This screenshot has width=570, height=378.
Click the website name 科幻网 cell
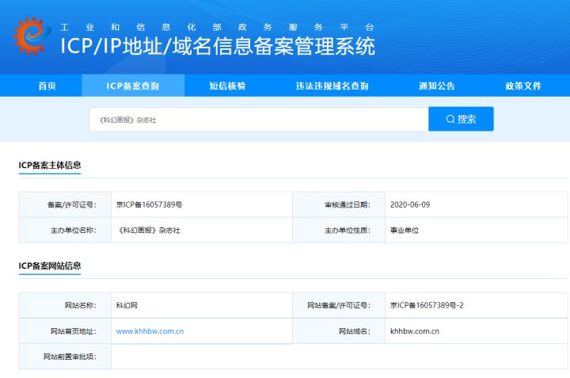pyautogui.click(x=127, y=304)
